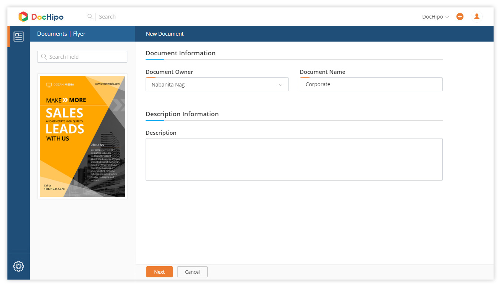Image resolution: width=501 pixels, height=287 pixels.
Task: Select the Documents sidebar icon
Action: click(x=19, y=36)
